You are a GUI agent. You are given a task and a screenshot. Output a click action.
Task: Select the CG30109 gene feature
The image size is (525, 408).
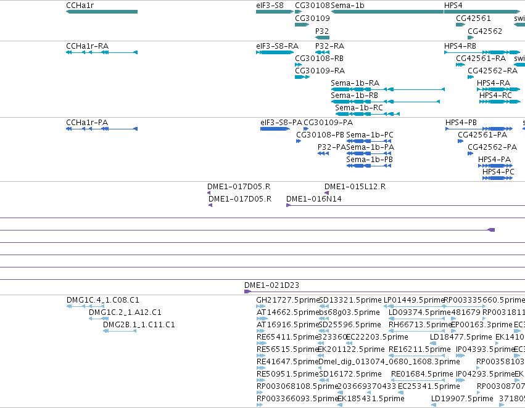point(302,25)
